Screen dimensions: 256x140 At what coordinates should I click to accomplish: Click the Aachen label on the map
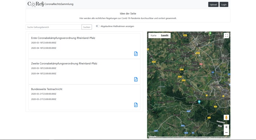pyautogui.click(x=225, y=92)
